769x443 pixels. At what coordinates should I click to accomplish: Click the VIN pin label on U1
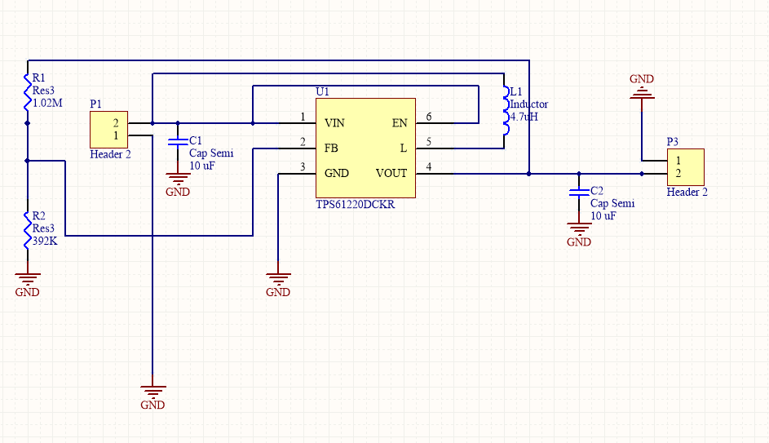[x=334, y=123]
